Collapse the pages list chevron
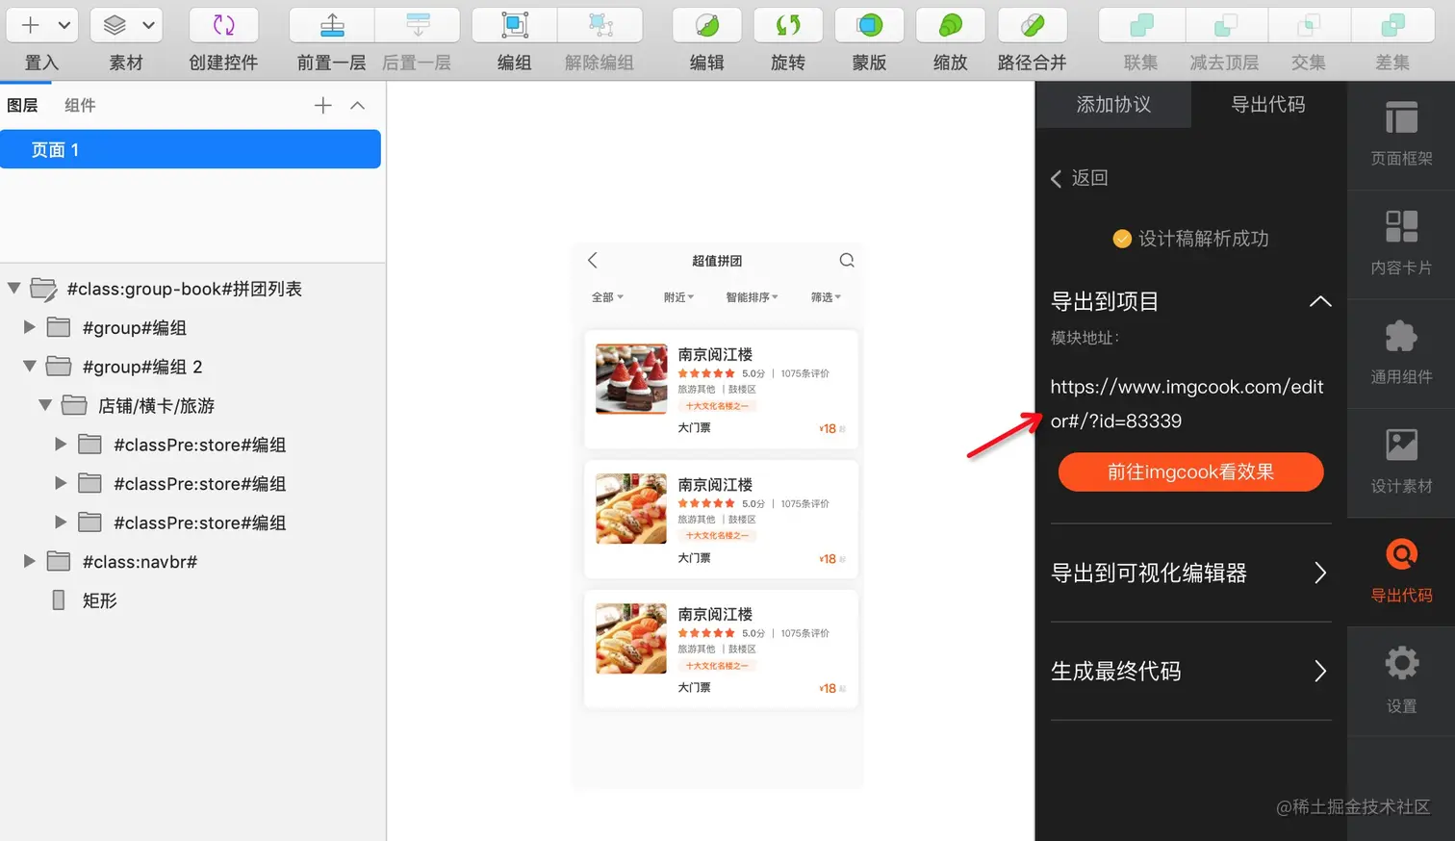The height and width of the screenshot is (841, 1455). click(x=357, y=106)
